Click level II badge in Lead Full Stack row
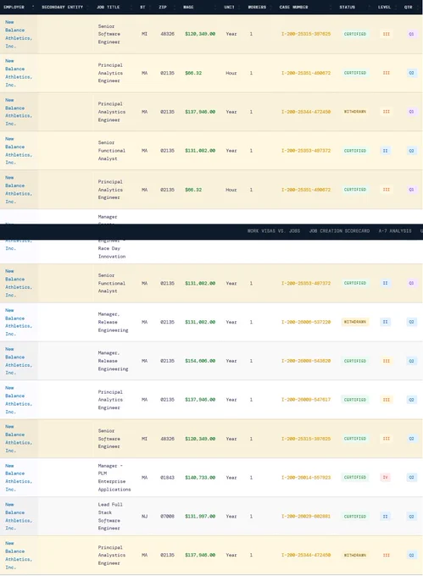The height and width of the screenshot is (576, 423). pyautogui.click(x=385, y=517)
